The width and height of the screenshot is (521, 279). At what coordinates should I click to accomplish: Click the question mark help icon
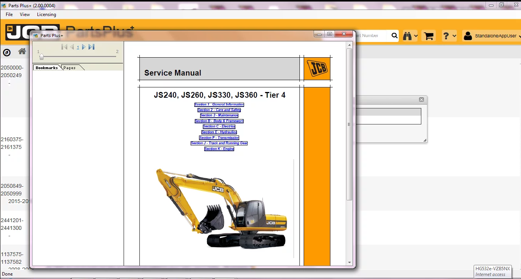[x=447, y=35]
